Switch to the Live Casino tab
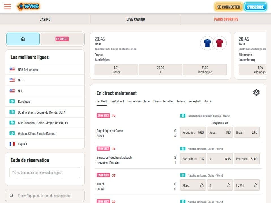271x203 pixels. pos(135,19)
